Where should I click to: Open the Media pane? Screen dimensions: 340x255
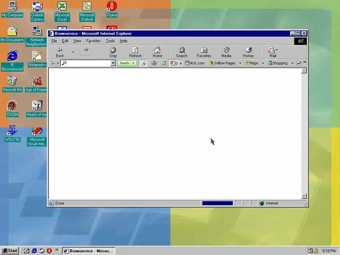tap(226, 52)
